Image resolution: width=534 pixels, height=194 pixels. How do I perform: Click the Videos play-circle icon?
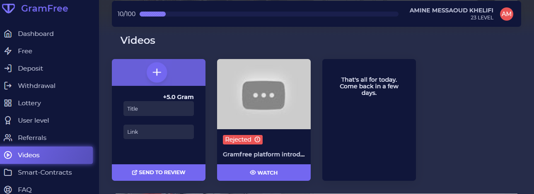8,155
